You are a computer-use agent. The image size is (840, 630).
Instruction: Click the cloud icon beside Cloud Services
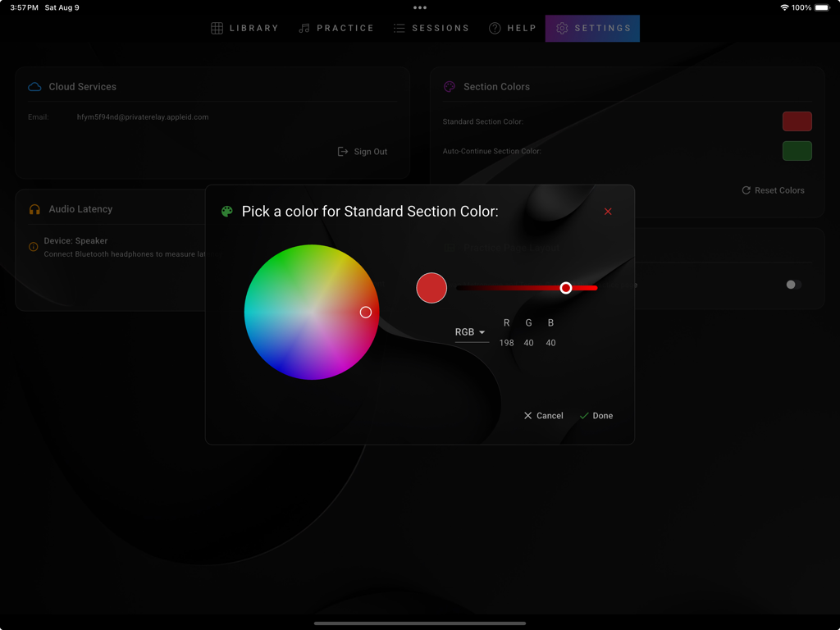[34, 86]
